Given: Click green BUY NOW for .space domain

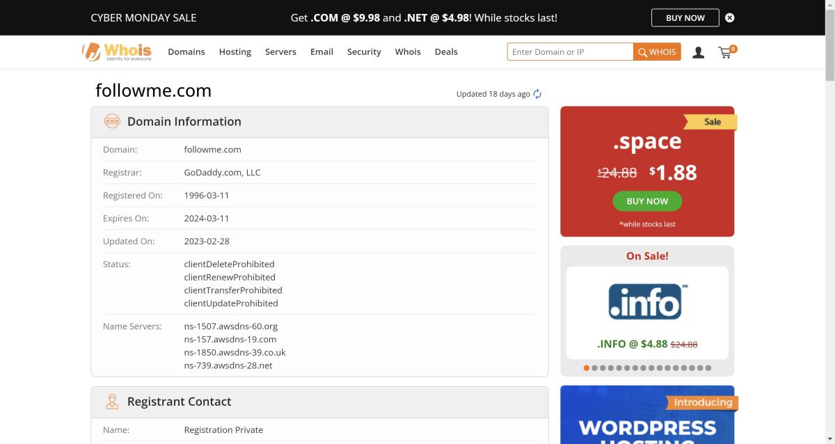Looking at the screenshot, I should click(647, 201).
